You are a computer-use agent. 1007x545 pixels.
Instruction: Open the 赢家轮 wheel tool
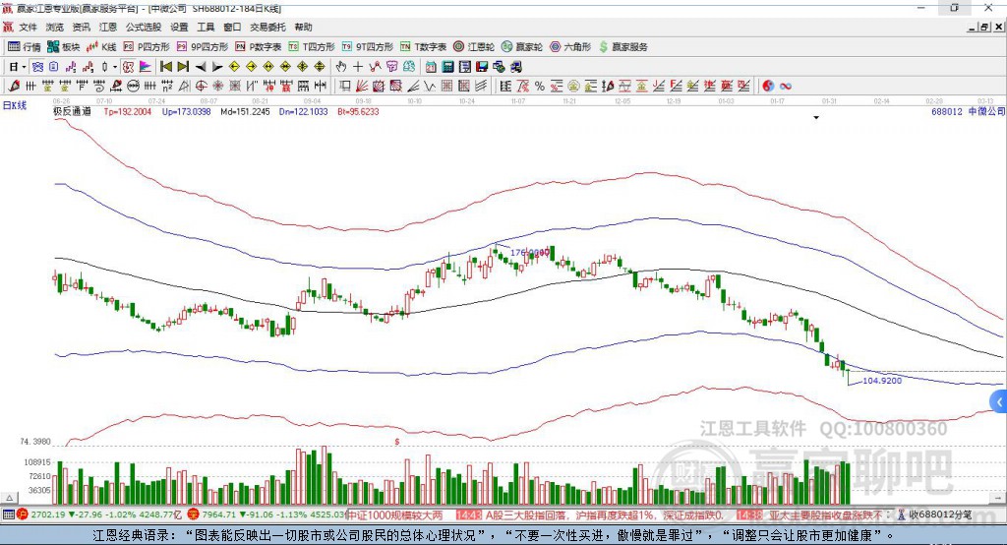point(522,47)
